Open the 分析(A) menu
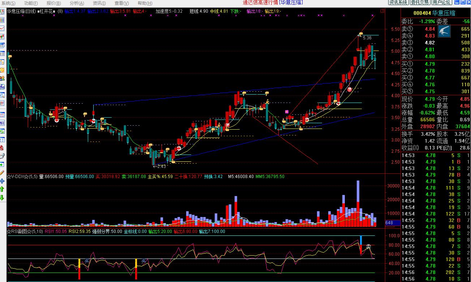Image resolution: width=471 pixels, height=282 pixels. [x=77, y=3]
